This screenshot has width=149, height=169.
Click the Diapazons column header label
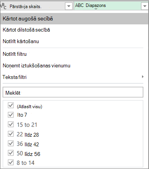96,5
